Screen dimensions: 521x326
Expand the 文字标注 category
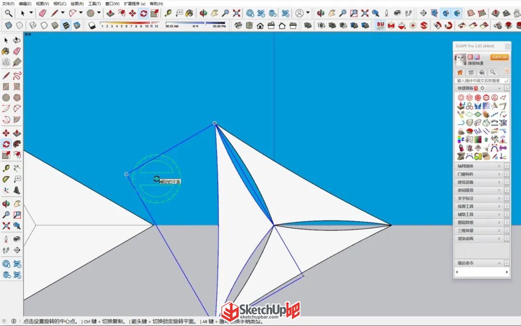479,198
